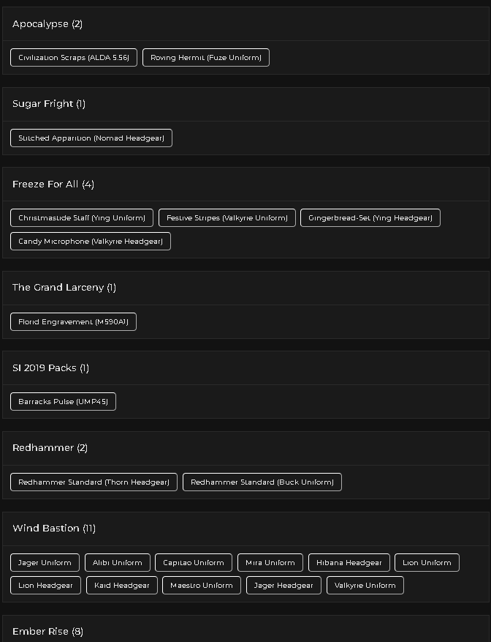Click Barracks Pulse (UMP45) tag
491x642 pixels.
(63, 402)
